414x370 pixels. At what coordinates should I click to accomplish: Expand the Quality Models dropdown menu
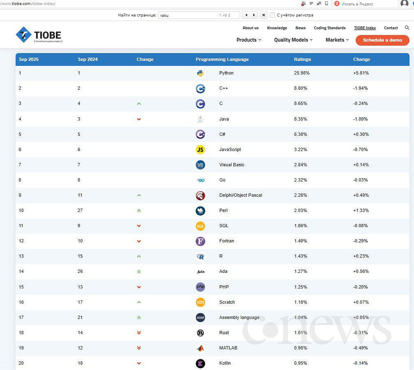point(294,40)
